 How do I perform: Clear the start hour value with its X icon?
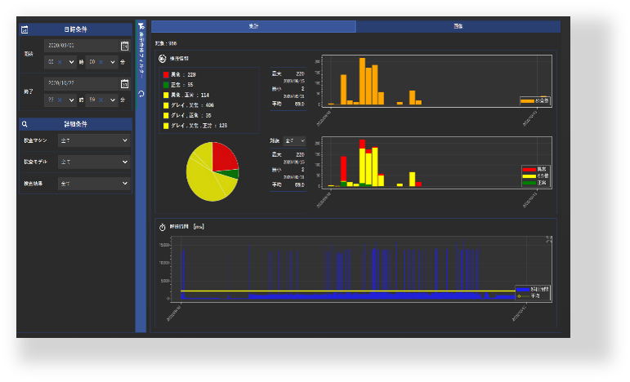pos(60,62)
